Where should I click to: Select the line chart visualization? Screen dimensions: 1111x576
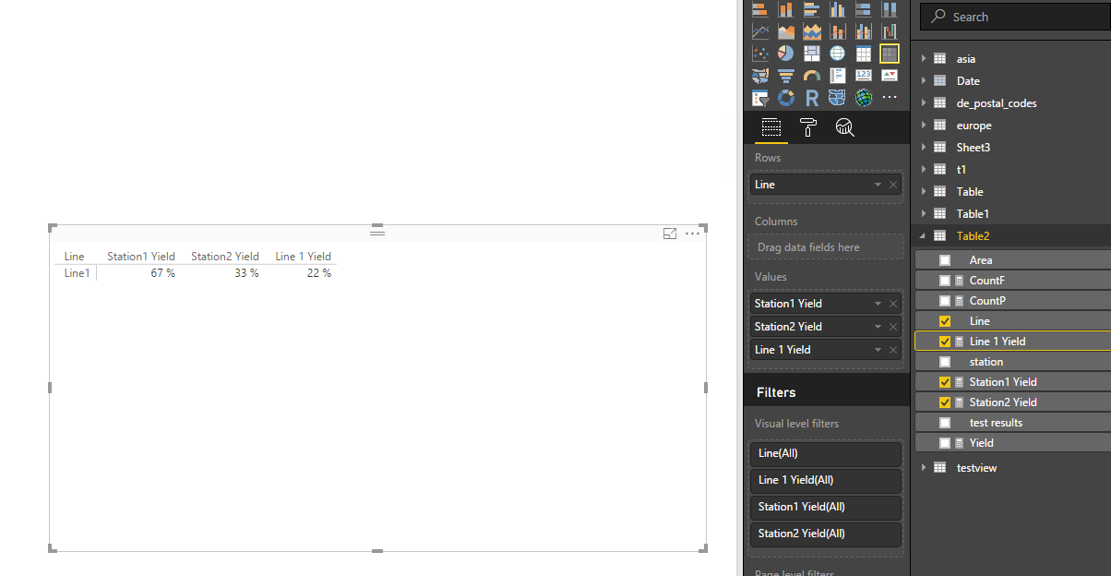760,31
